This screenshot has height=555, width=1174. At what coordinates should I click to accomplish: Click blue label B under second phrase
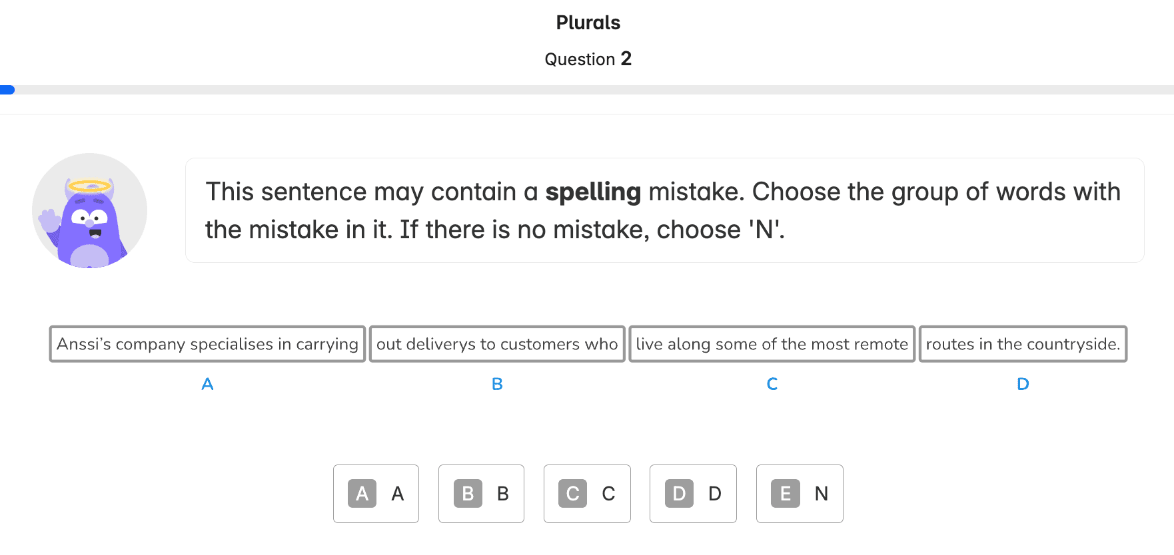tap(497, 384)
